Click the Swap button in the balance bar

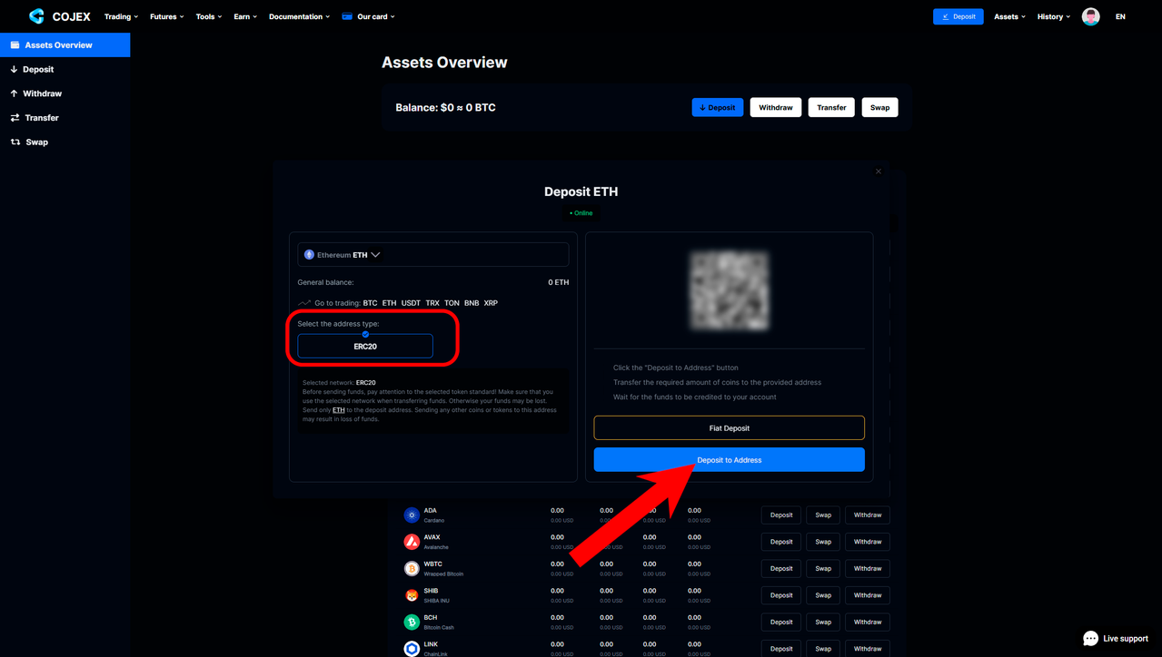tap(879, 107)
